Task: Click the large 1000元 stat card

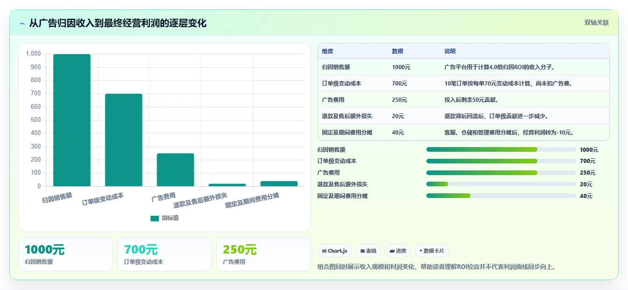Action: click(x=65, y=254)
